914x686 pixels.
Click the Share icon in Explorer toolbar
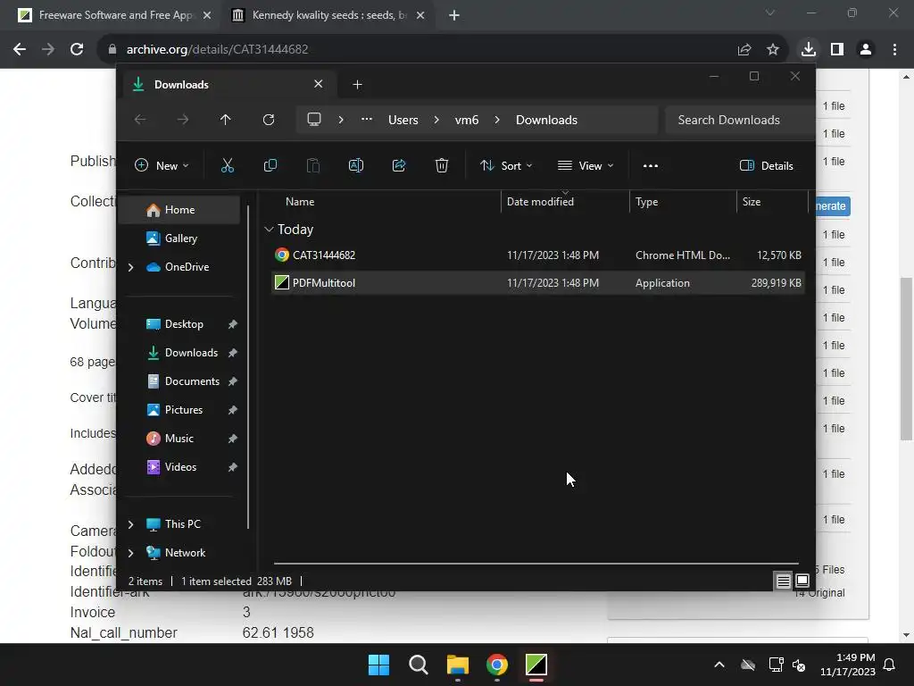pyautogui.click(x=399, y=165)
